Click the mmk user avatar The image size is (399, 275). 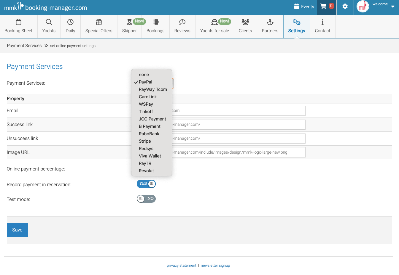[x=363, y=7]
